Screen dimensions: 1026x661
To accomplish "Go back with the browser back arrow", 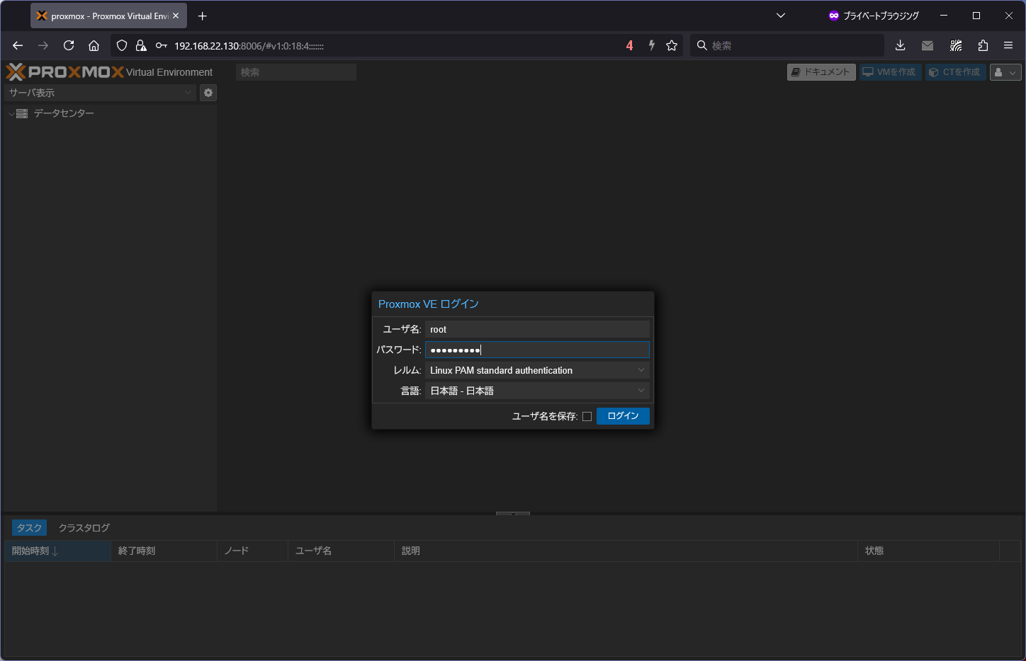I will point(18,45).
